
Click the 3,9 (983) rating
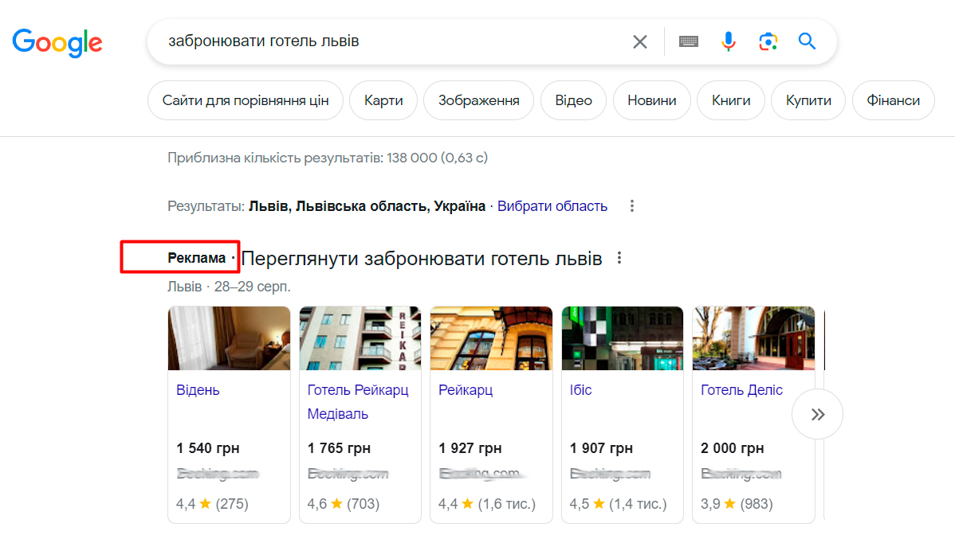click(737, 503)
